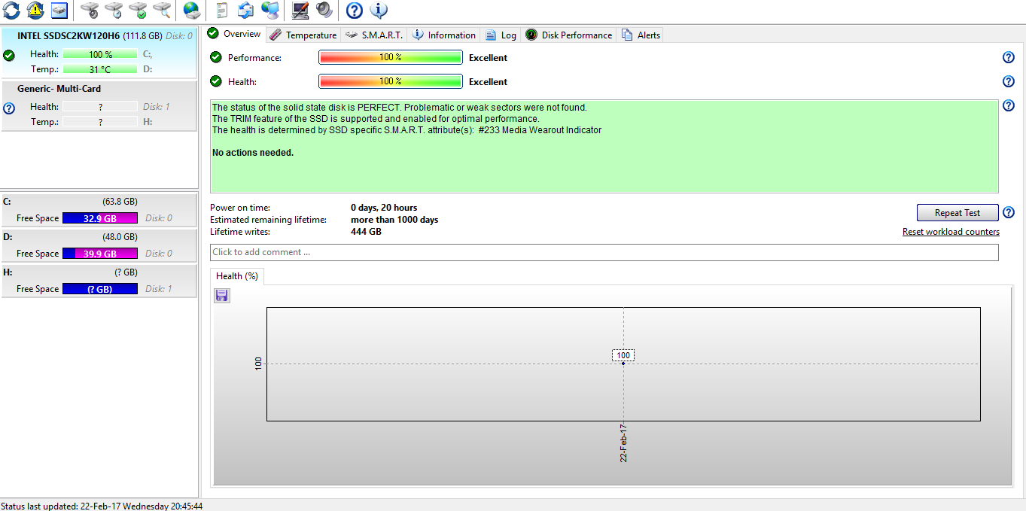Click the D: free space 39.9 GB bar
The image size is (1026, 511).
pos(100,254)
